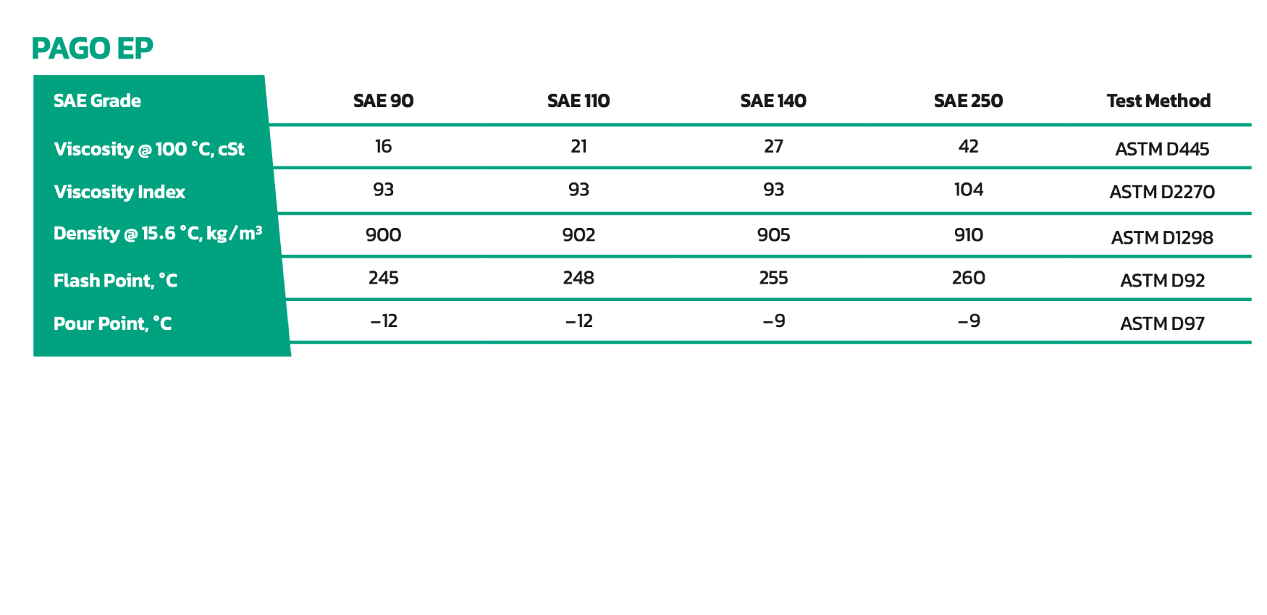Click the ASTM D1298 cell

[1162, 237]
